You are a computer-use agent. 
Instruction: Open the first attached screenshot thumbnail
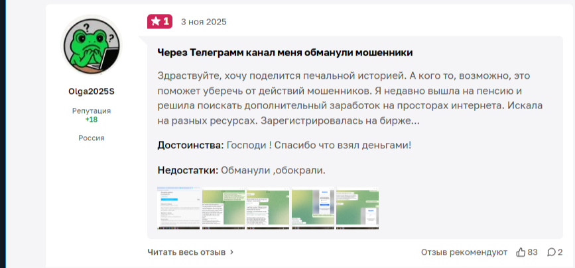(178, 208)
